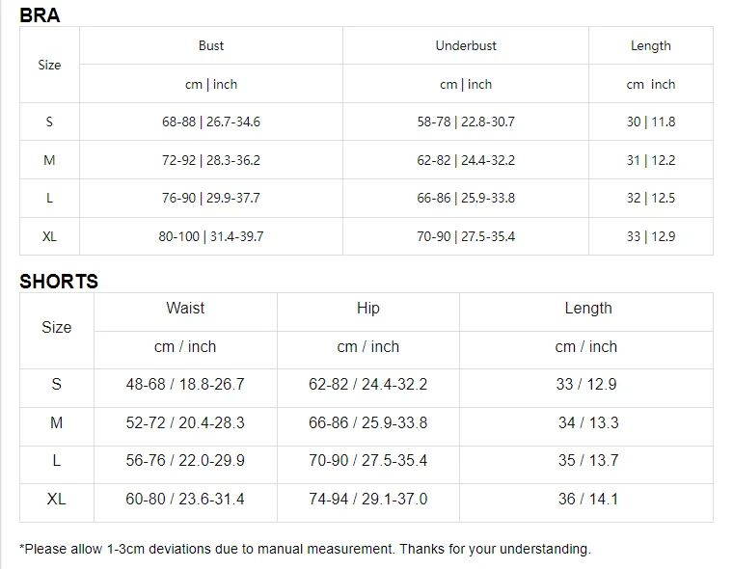Image resolution: width=733 pixels, height=569 pixels.
Task: Select the Hip column header
Action: 367,308
